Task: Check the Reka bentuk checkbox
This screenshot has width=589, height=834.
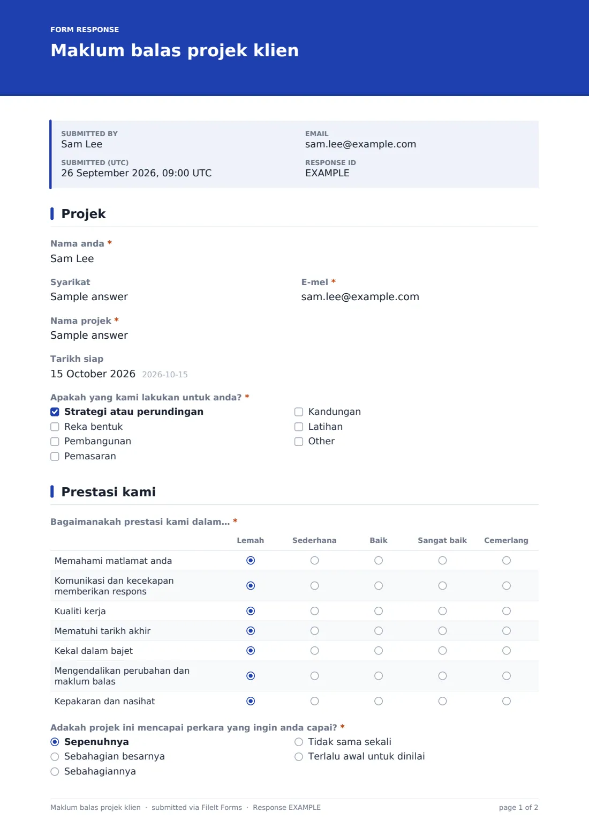Action: [x=55, y=427]
